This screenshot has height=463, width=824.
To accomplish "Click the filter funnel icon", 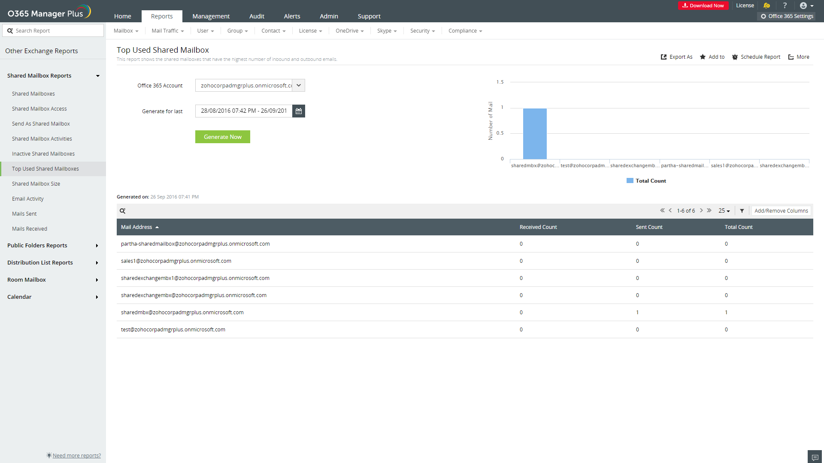I will coord(742,211).
